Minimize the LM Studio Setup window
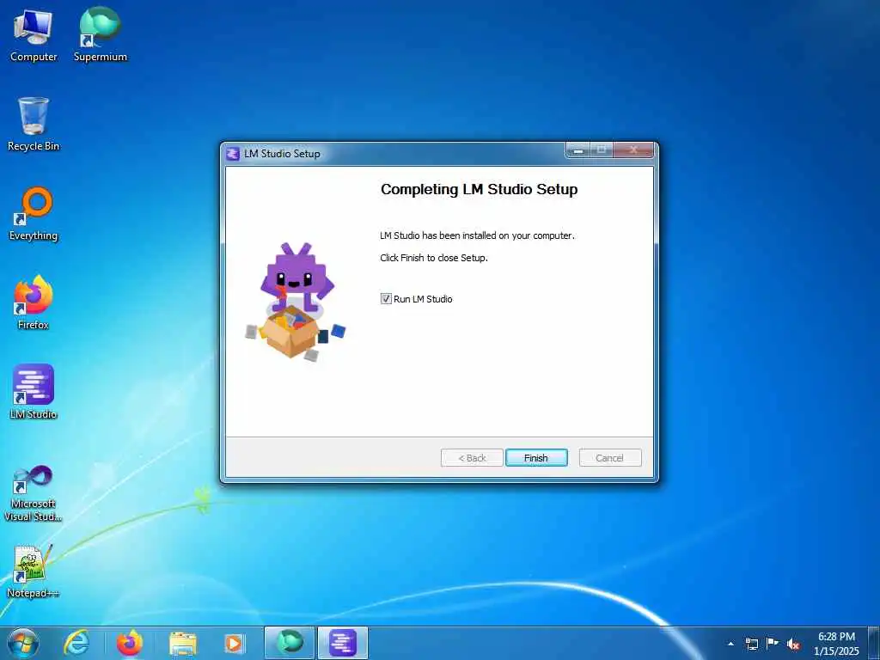880x660 pixels. click(578, 150)
